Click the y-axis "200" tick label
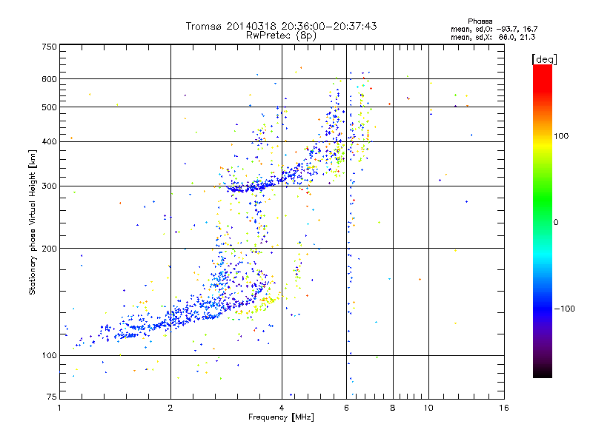 [x=49, y=249]
